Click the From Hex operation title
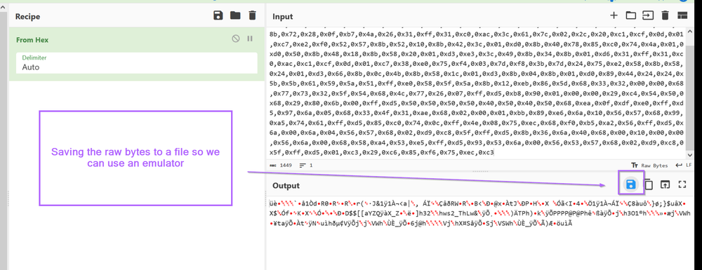This screenshot has height=270, width=702. point(32,40)
